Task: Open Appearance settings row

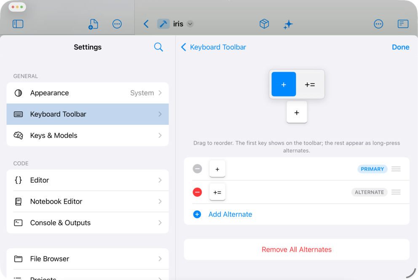Action: (88, 93)
